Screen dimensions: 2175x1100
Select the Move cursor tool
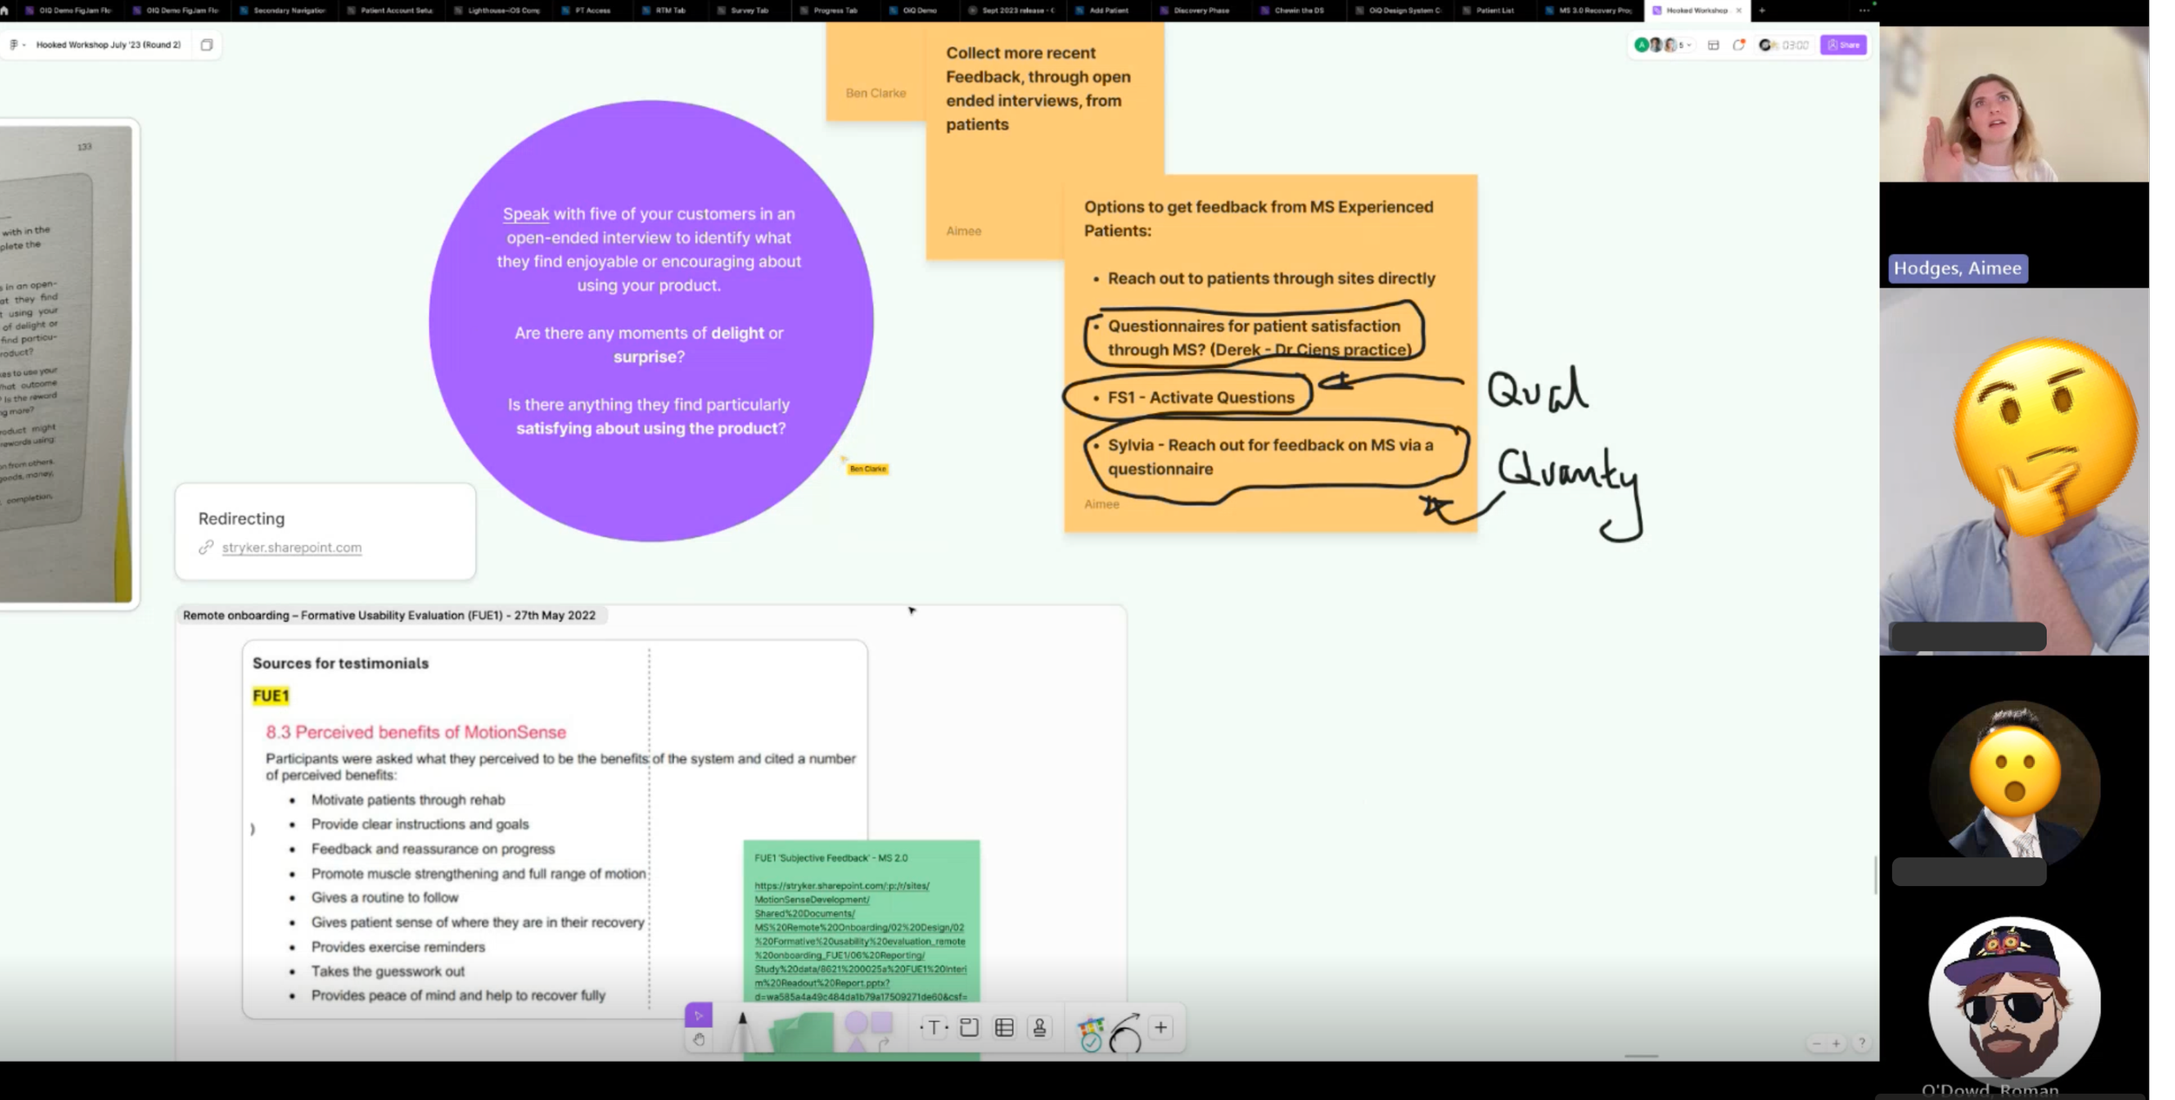pos(698,1015)
